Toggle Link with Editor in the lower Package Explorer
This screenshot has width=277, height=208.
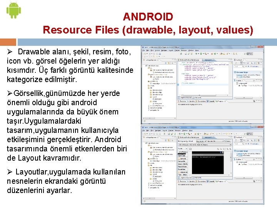pos(169,140)
